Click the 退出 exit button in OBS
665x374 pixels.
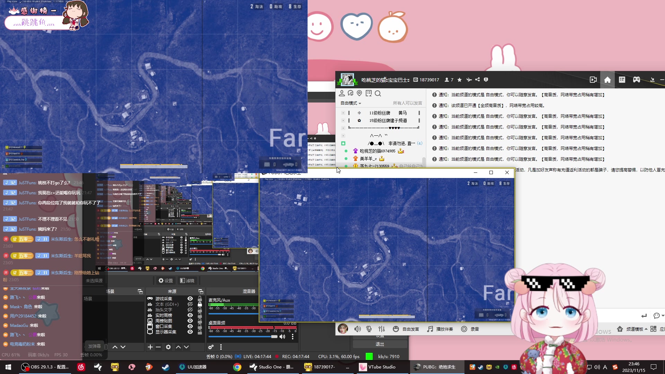380,344
